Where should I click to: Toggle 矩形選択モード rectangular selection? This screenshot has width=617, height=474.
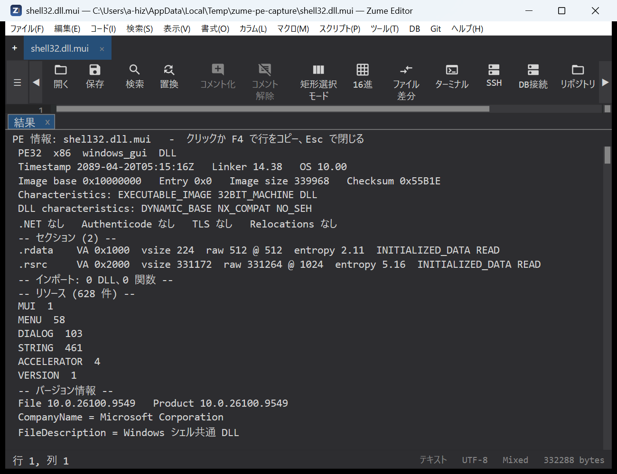[x=318, y=82]
